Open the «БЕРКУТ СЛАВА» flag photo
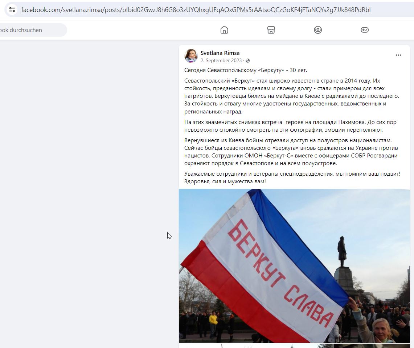Image resolution: width=414 pixels, height=348 pixels. click(294, 266)
